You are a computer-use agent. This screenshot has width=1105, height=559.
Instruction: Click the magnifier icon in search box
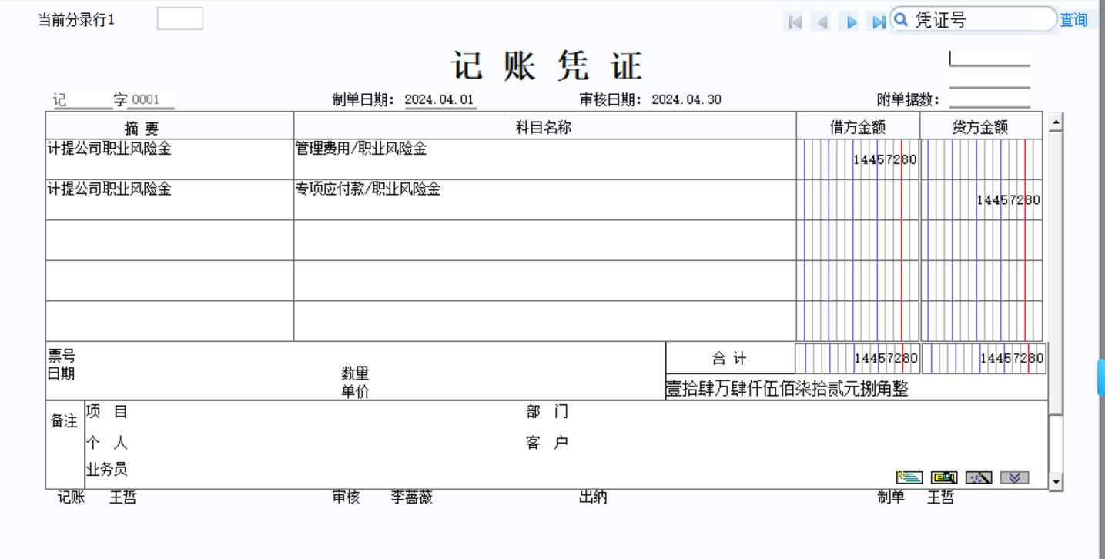coord(901,19)
